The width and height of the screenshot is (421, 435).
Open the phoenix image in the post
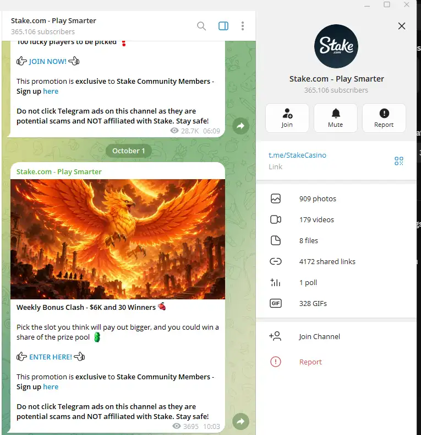point(118,239)
